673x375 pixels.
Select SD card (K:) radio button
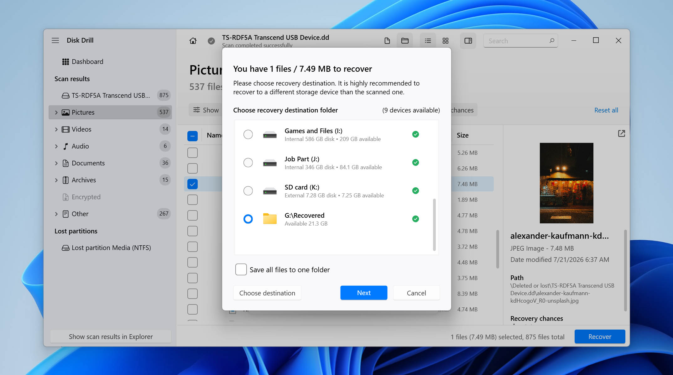[248, 191]
